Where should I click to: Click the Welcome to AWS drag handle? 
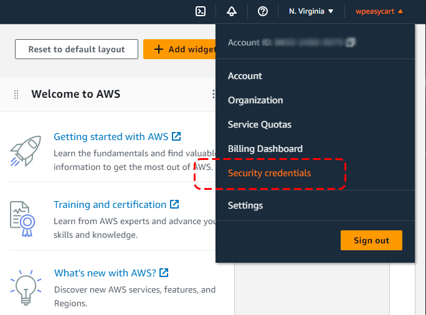click(x=16, y=95)
